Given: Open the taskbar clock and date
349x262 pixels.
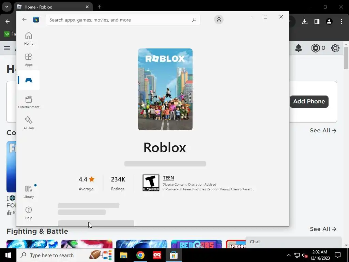Looking at the screenshot, I should tap(320, 255).
